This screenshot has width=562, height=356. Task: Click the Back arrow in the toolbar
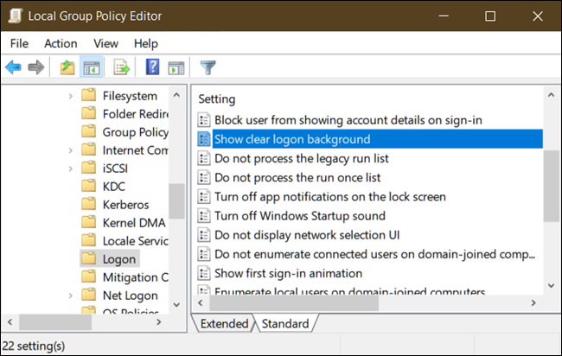coord(14,67)
